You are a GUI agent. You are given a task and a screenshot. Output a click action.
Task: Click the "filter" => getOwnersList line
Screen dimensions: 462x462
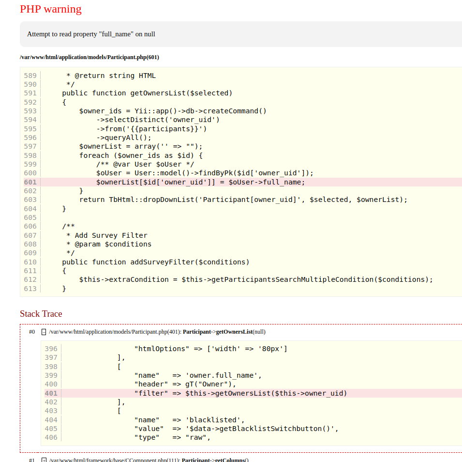[x=240, y=393]
